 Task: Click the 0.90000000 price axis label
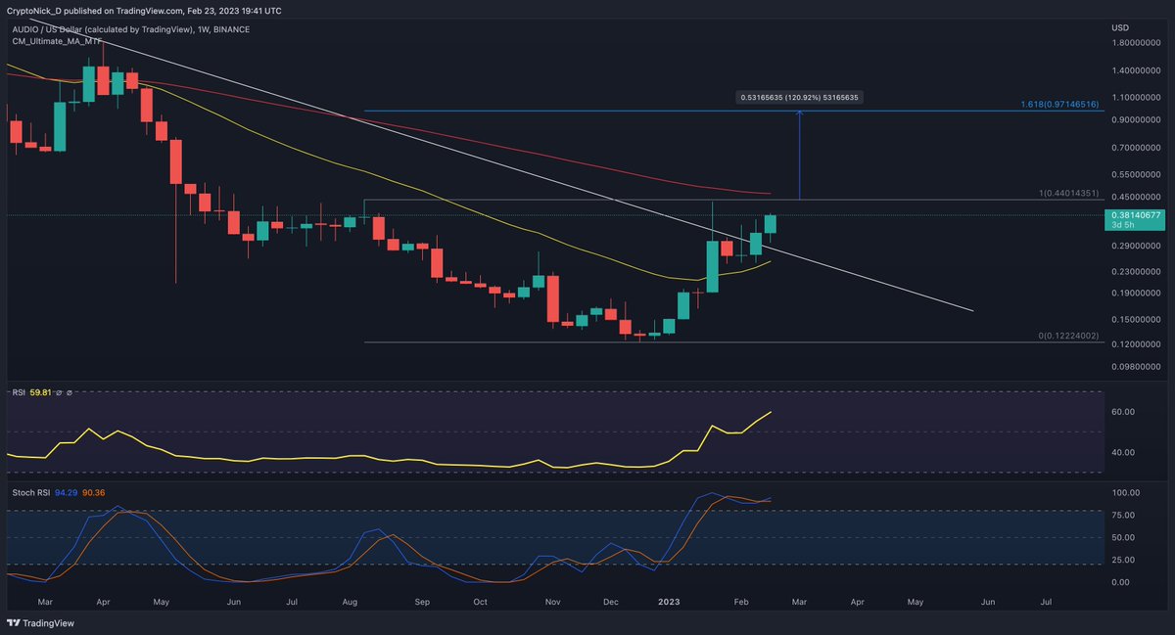pyautogui.click(x=1137, y=120)
